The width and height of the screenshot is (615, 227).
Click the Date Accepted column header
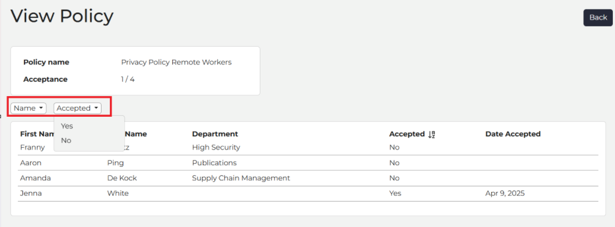(x=513, y=134)
